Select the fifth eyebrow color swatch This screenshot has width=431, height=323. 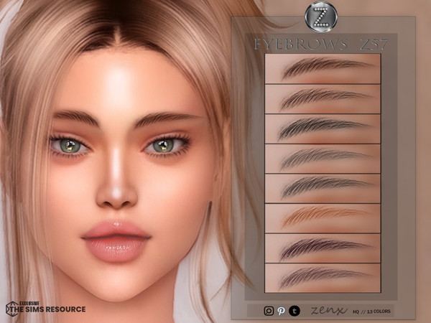[323, 188]
